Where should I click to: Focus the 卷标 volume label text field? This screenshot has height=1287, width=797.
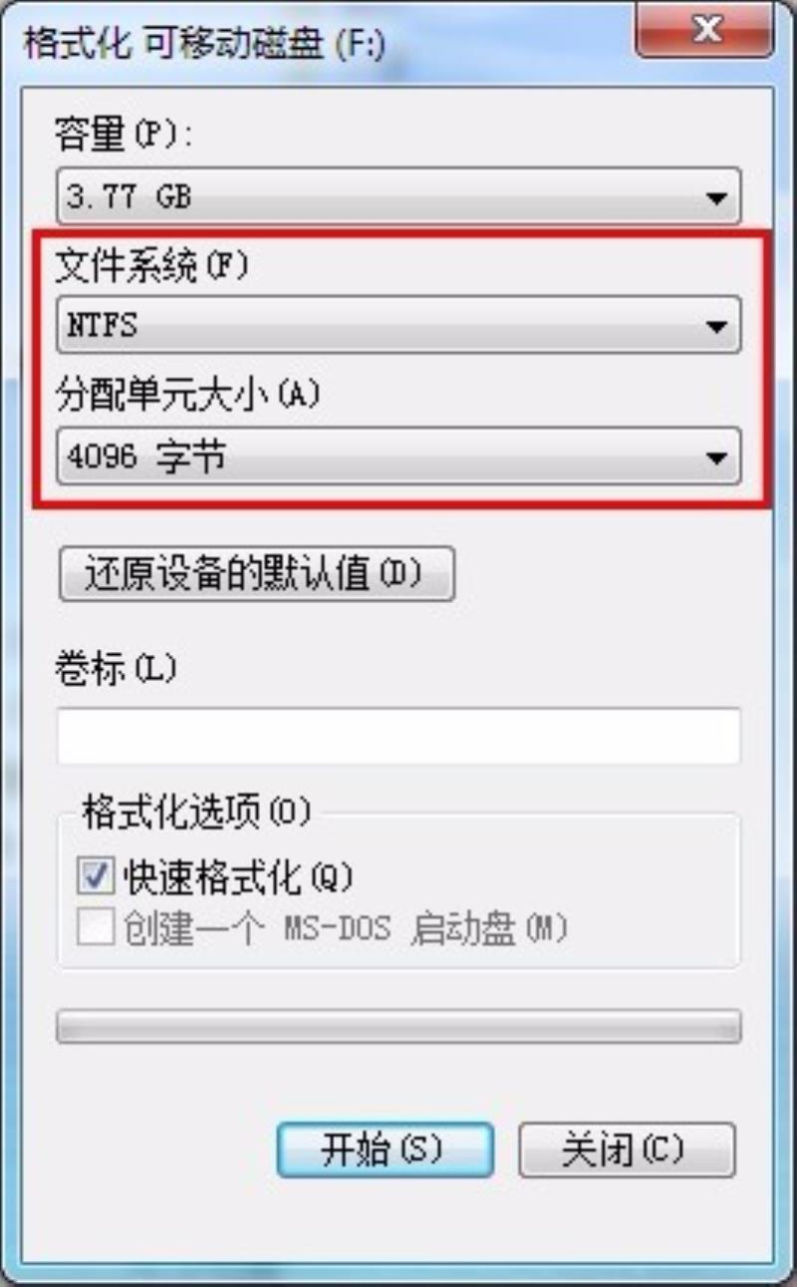coord(398,736)
